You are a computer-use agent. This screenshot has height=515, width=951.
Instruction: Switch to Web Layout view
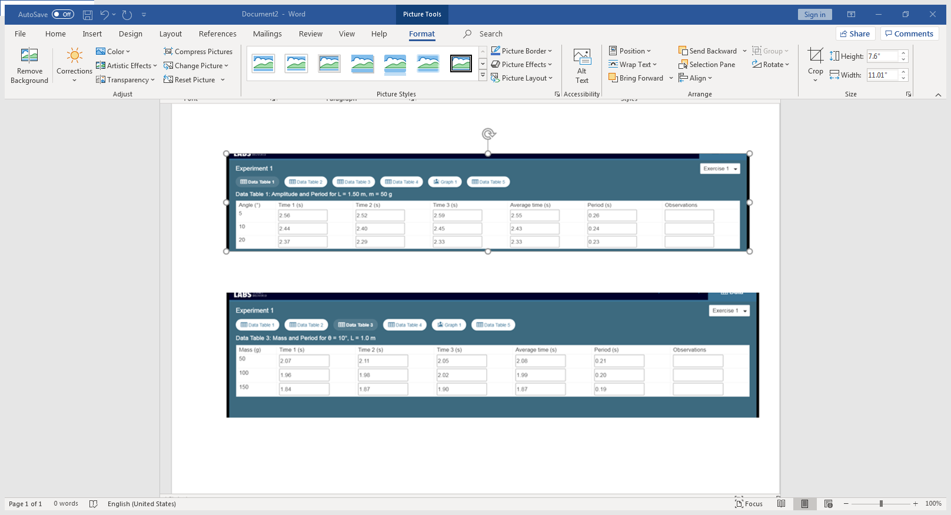point(828,504)
